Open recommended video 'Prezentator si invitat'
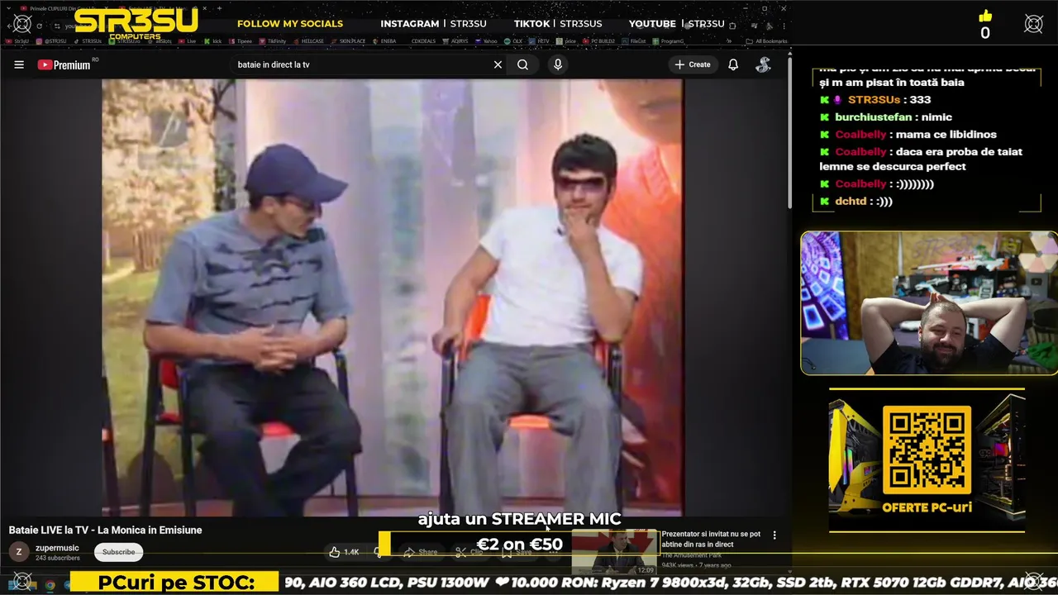This screenshot has width=1058, height=595. tap(711, 540)
